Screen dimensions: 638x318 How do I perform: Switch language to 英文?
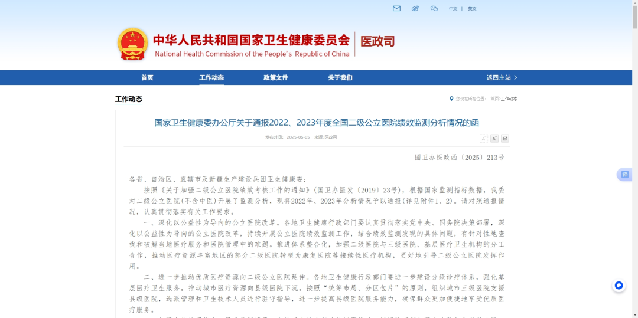[472, 8]
